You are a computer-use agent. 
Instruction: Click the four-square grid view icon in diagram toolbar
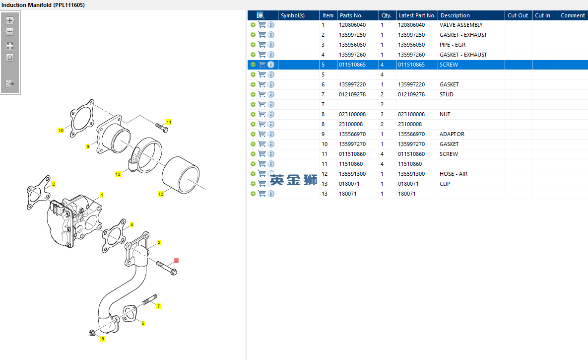coord(10,46)
